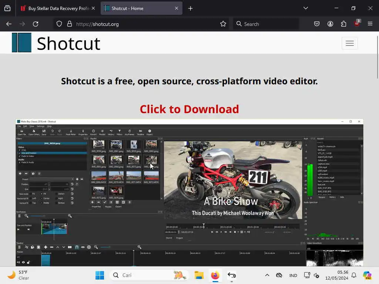379x284 pixels.
Task: Switch to the Buy Stellar Data Recovery tab
Action: (58, 8)
